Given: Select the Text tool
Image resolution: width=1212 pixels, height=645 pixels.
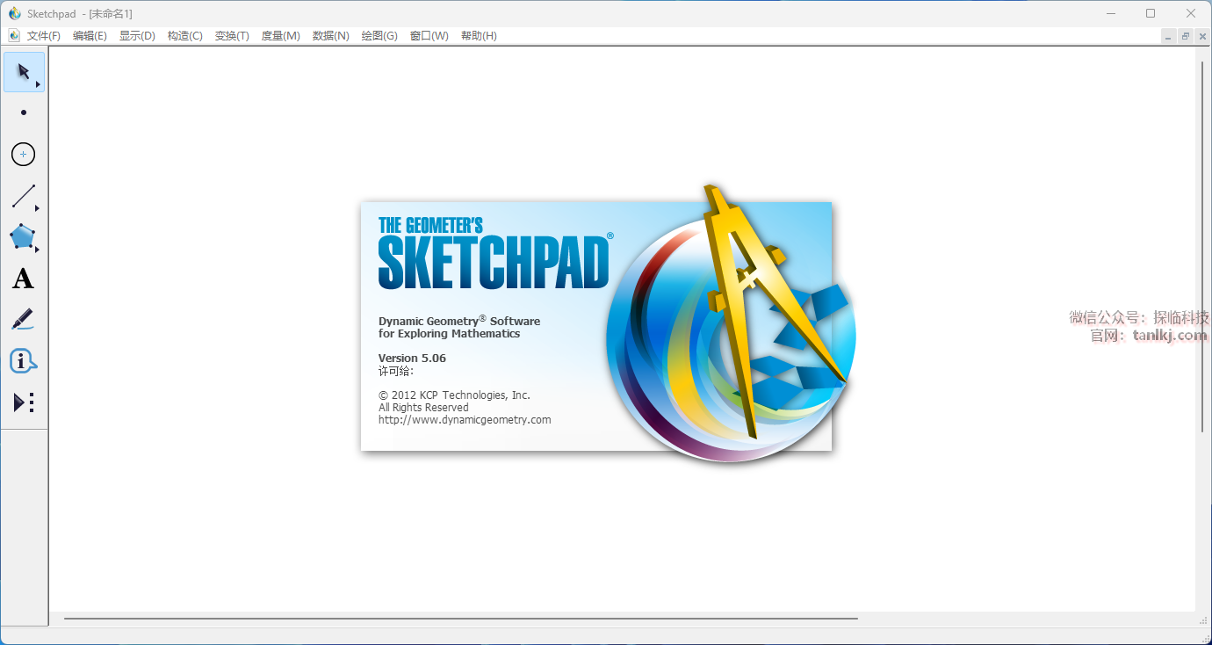Looking at the screenshot, I should click(23, 279).
